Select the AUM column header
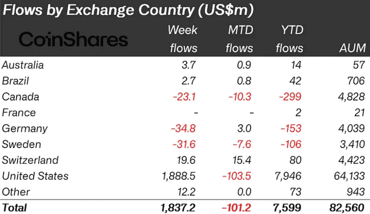The width and height of the screenshot is (370, 214). tap(352, 48)
